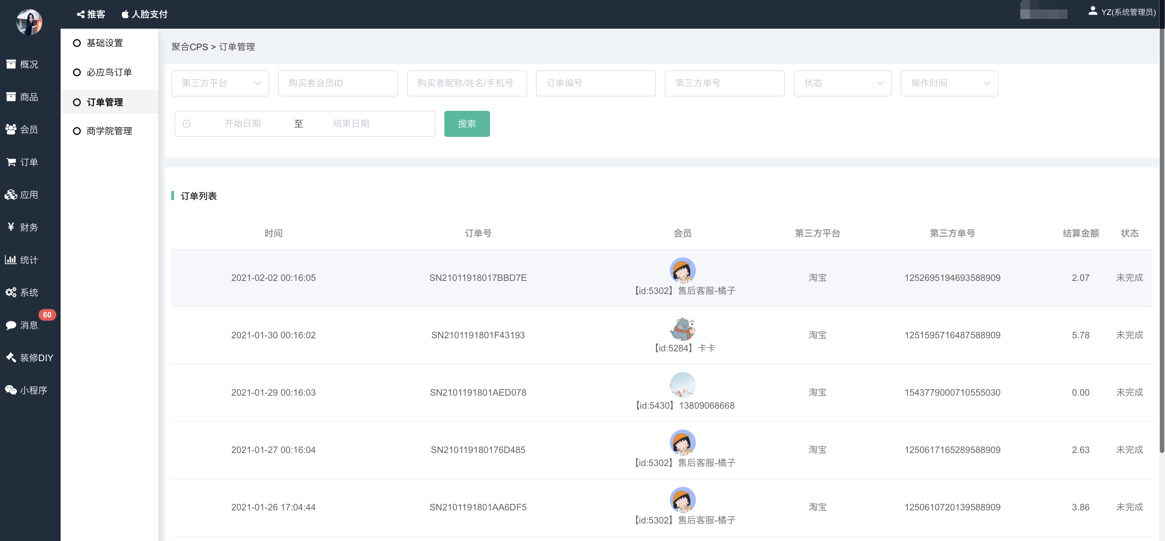Viewport: 1165px width, 541px height.
Task: Open the 应用 apps sidebar icon
Action: tap(11, 195)
